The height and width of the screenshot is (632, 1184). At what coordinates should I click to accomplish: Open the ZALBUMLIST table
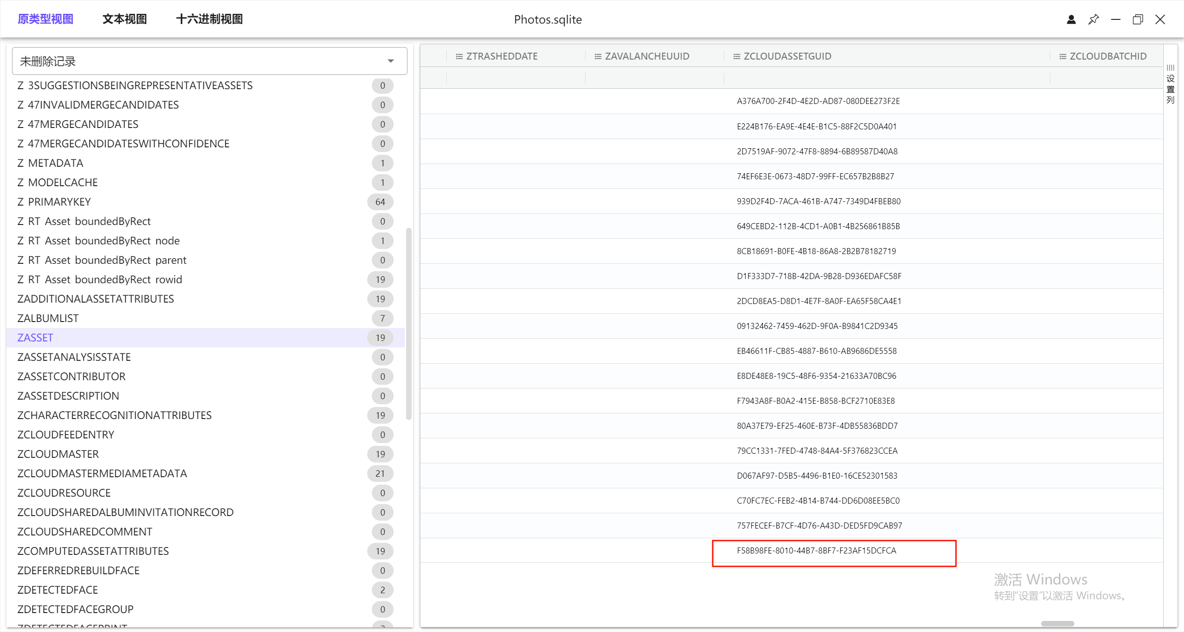(x=48, y=318)
